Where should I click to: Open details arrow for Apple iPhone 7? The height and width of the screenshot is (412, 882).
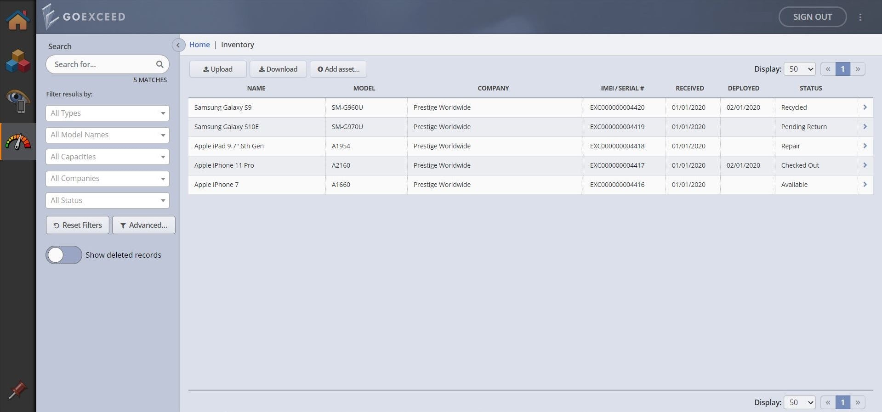865,184
